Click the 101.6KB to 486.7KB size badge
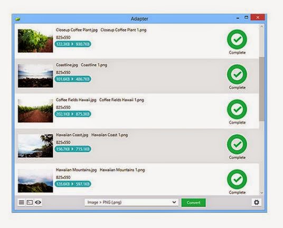This screenshot has height=228, width=283. pyautogui.click(x=73, y=79)
